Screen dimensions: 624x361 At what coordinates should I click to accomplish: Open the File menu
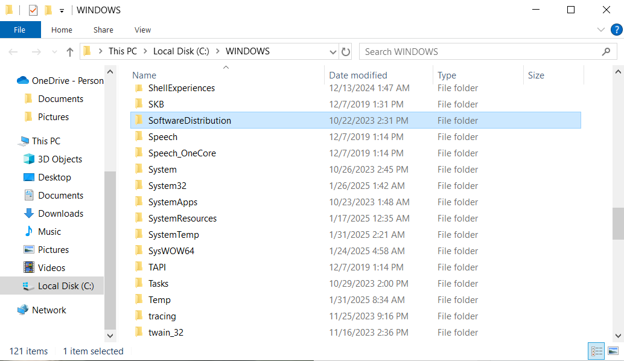20,30
